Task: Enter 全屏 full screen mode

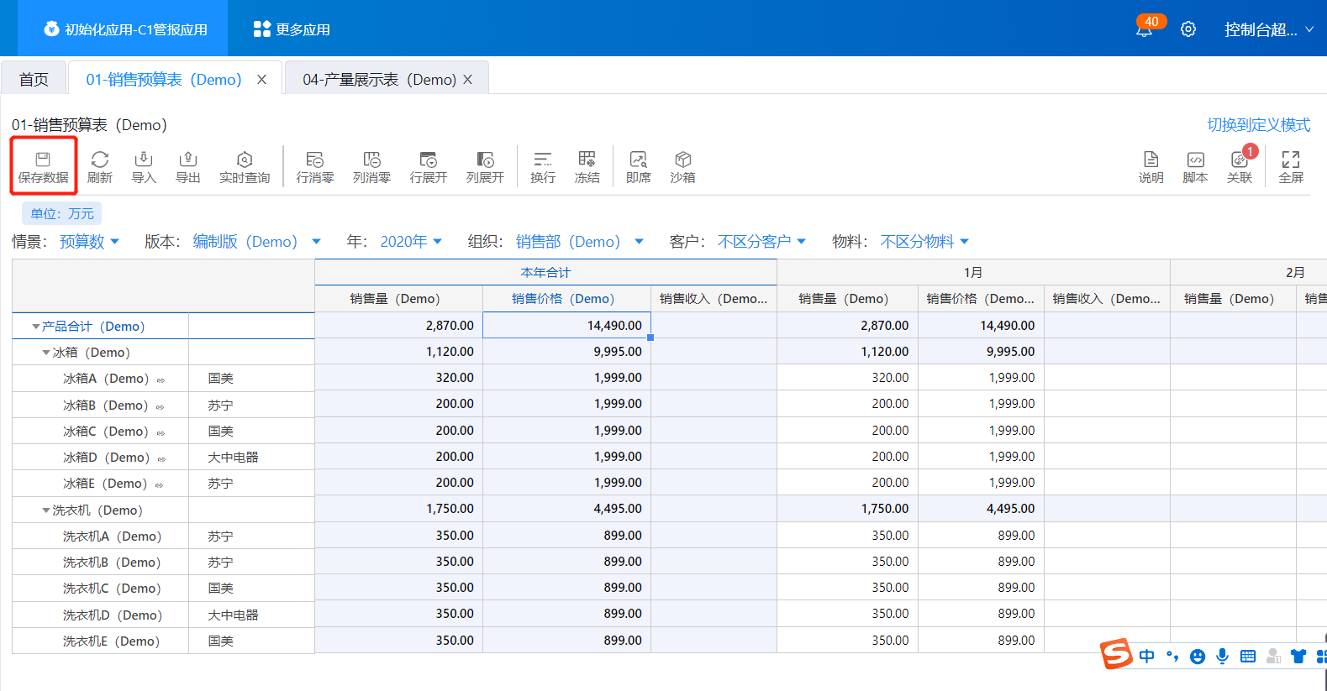Action: point(1290,166)
